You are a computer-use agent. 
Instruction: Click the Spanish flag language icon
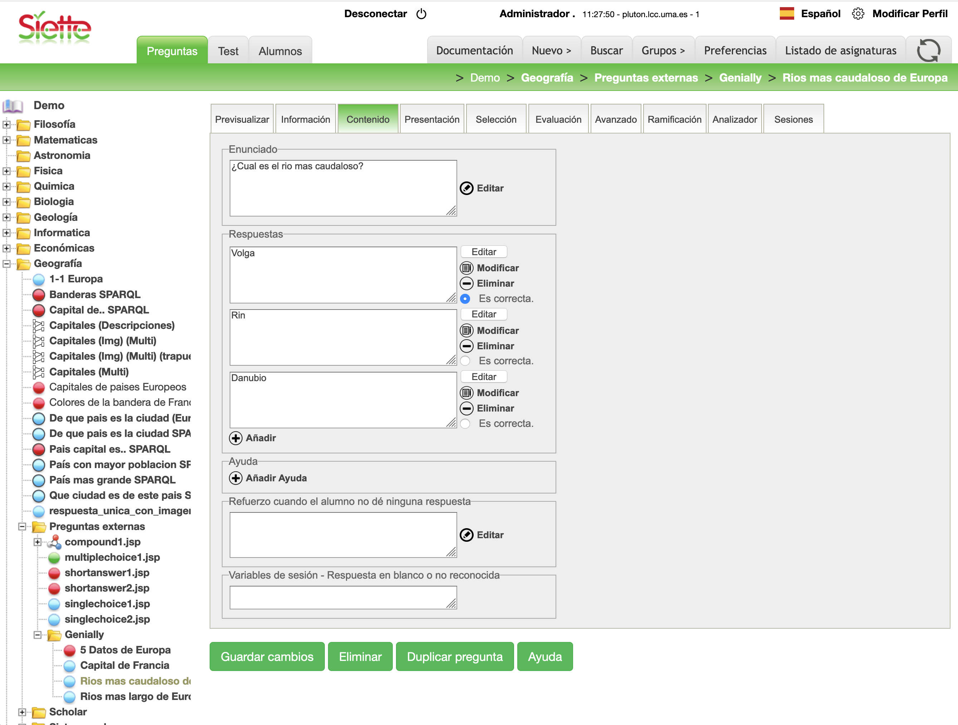[787, 14]
